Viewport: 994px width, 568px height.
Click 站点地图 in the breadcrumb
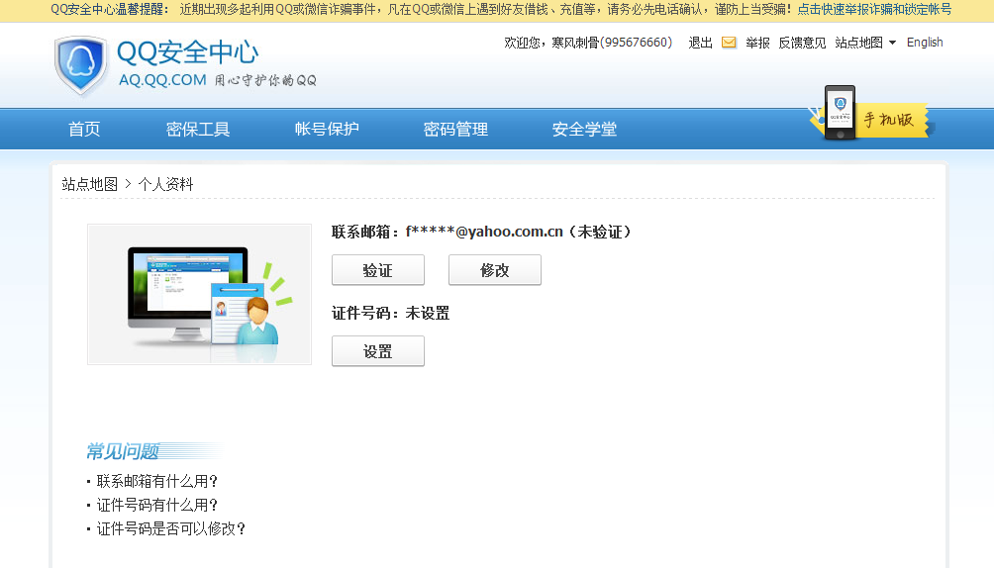pos(89,184)
